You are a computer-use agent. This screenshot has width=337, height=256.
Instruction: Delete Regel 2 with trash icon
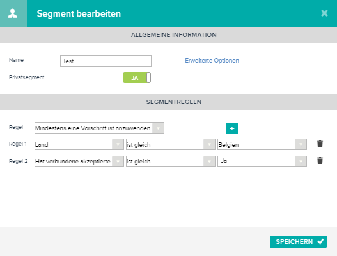click(320, 160)
